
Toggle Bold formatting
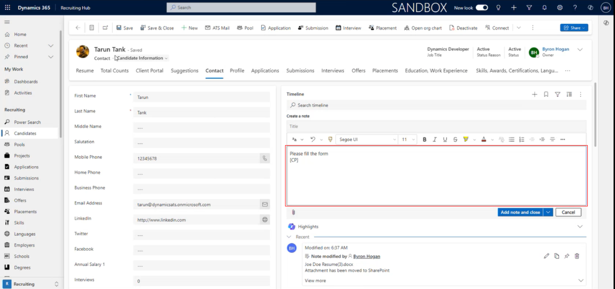click(x=424, y=139)
